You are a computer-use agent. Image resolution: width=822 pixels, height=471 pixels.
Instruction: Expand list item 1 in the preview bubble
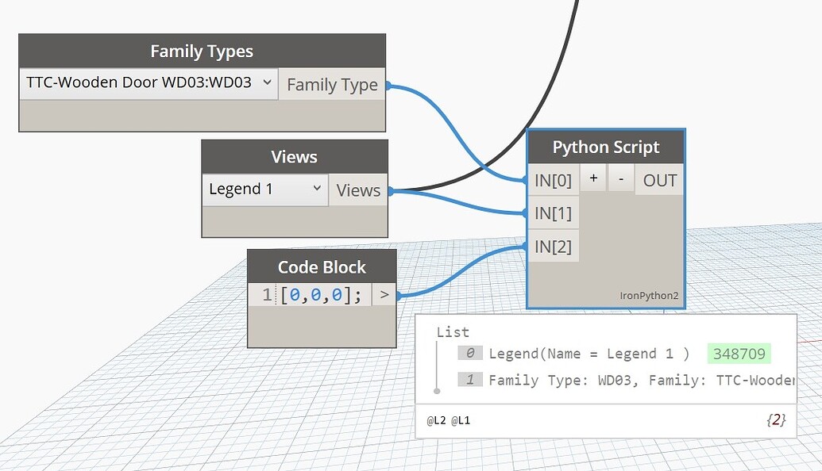pyautogui.click(x=470, y=379)
